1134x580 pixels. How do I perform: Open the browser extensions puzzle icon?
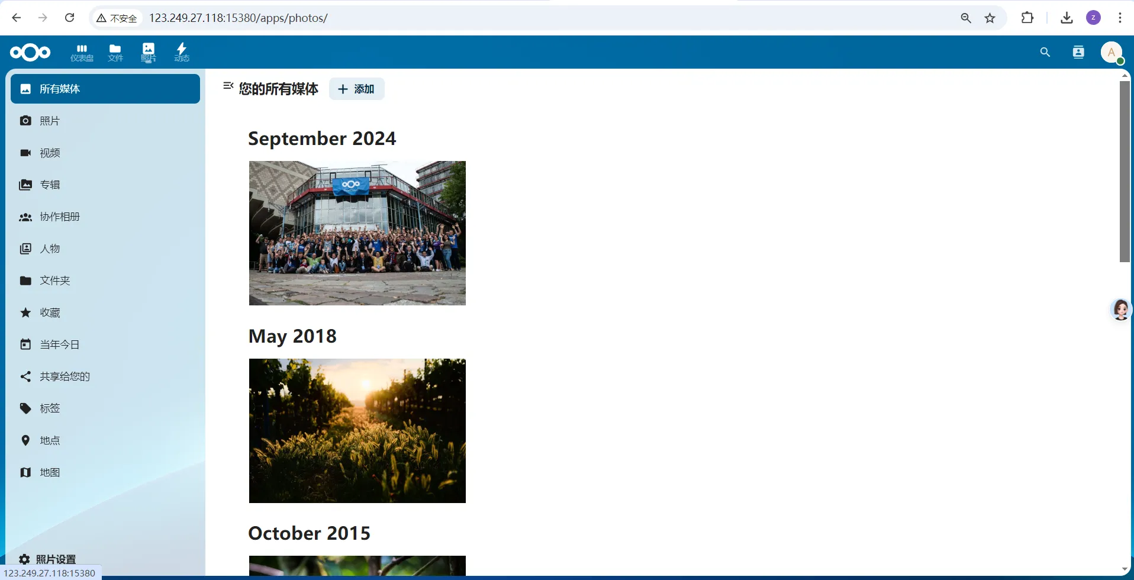tap(1027, 18)
